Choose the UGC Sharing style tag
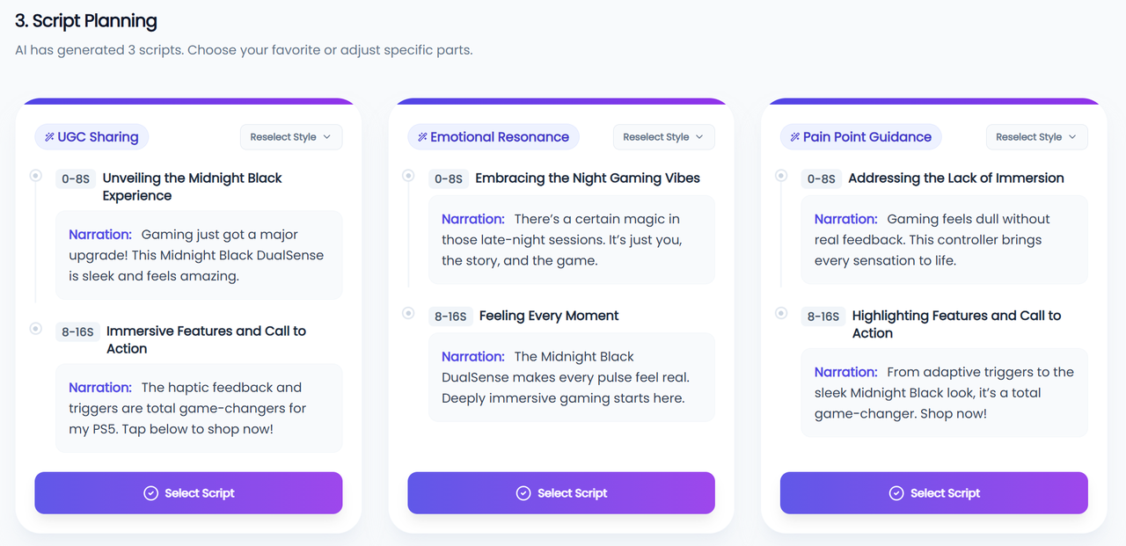This screenshot has width=1126, height=546. click(92, 137)
